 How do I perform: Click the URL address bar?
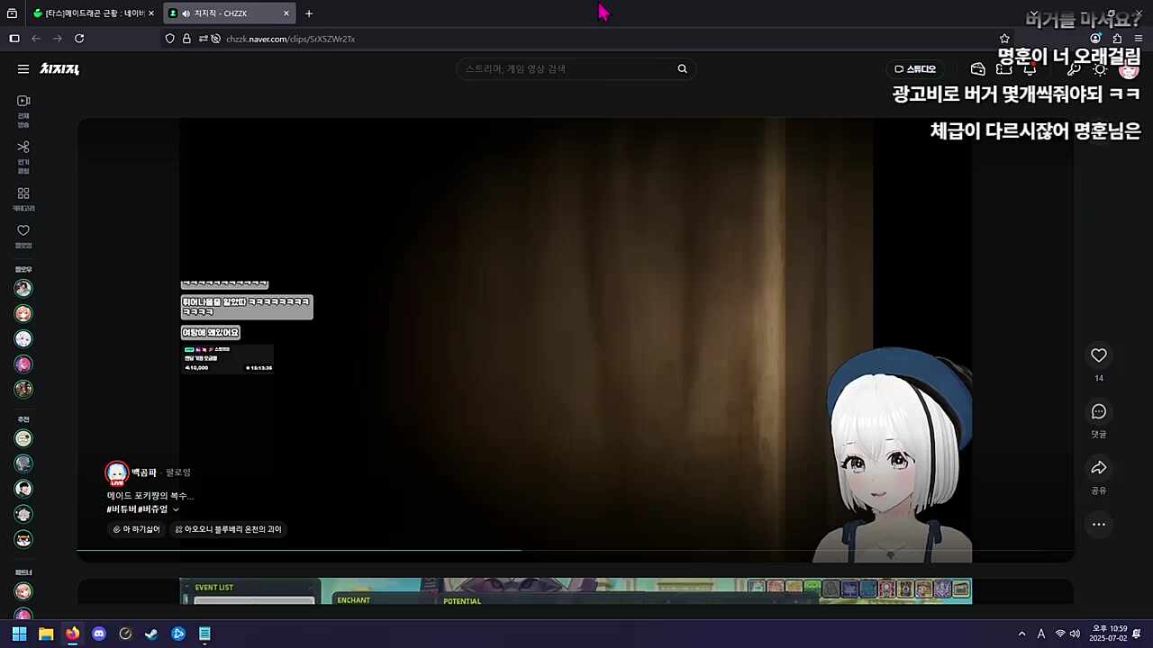pyautogui.click(x=586, y=39)
